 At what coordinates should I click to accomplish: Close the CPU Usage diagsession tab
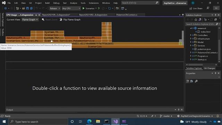(x=39, y=15)
